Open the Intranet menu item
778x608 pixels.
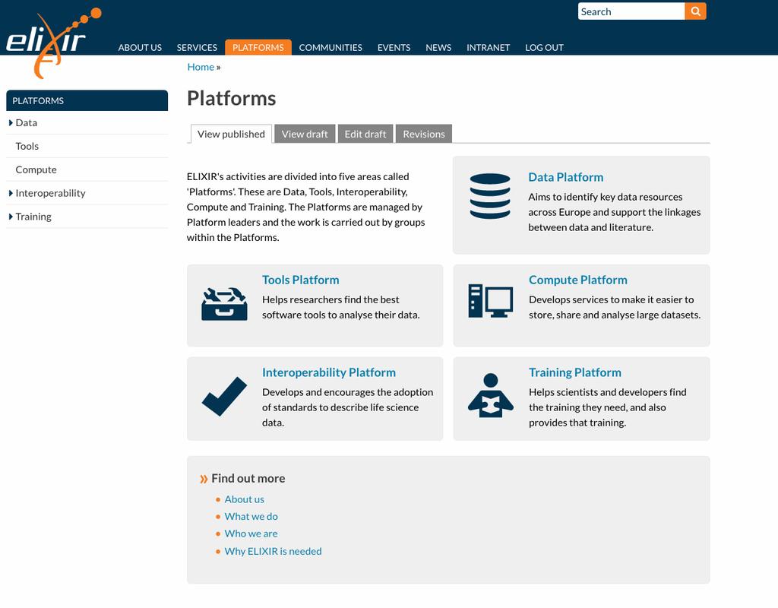tap(489, 48)
